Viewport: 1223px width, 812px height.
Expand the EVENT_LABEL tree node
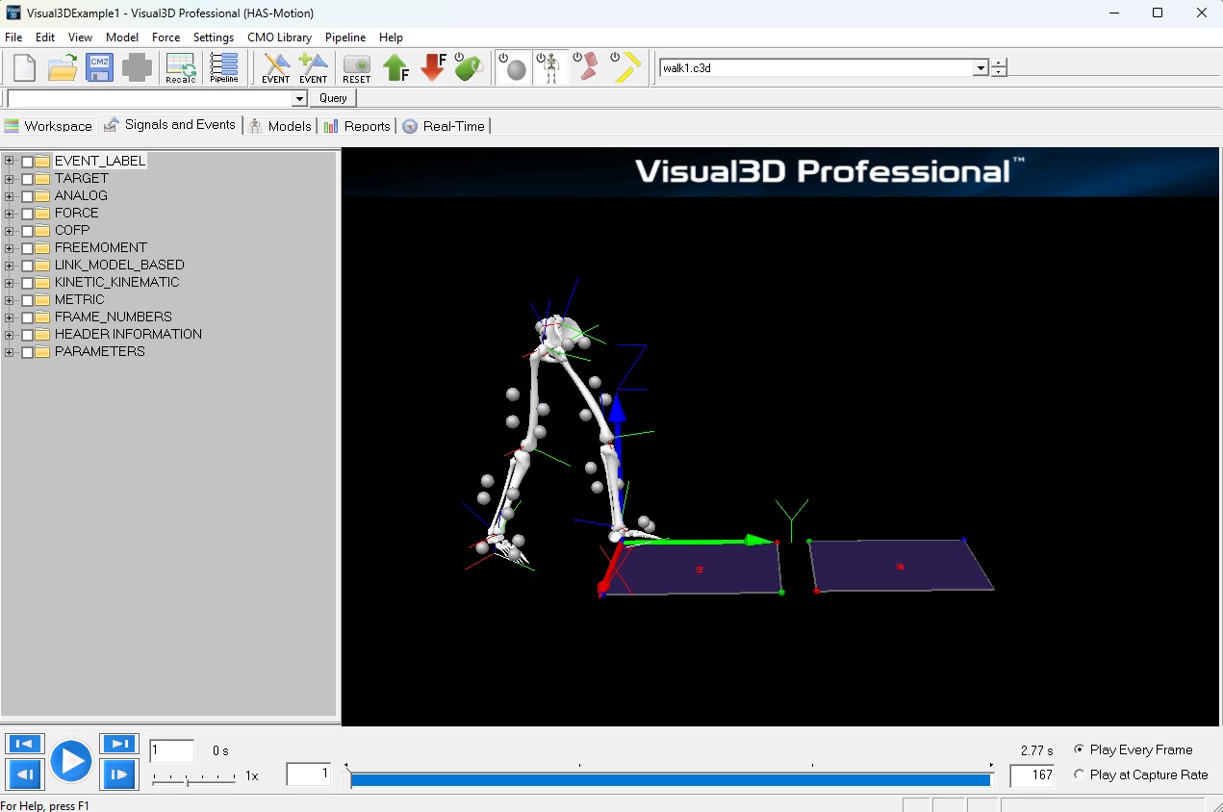10,162
